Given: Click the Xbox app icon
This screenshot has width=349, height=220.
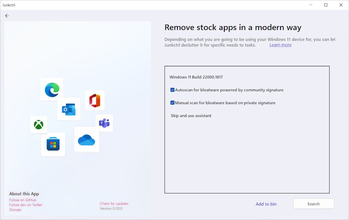Looking at the screenshot, I should tap(39, 125).
